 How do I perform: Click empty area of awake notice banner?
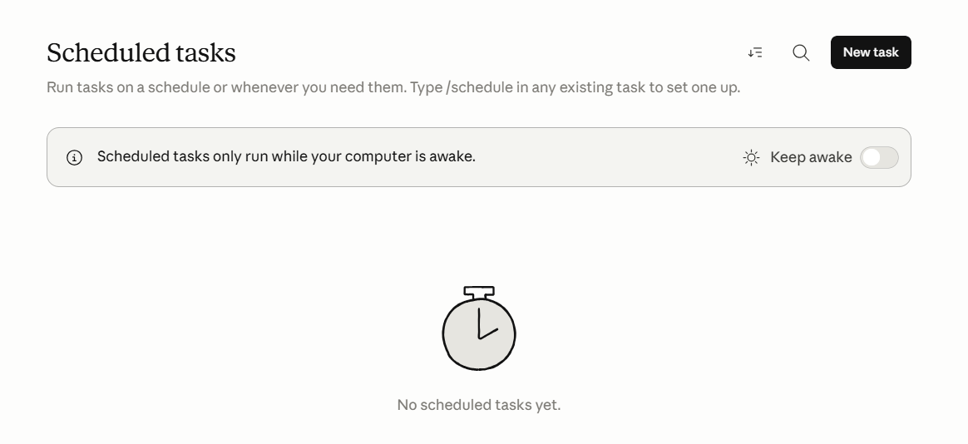tap(608, 157)
